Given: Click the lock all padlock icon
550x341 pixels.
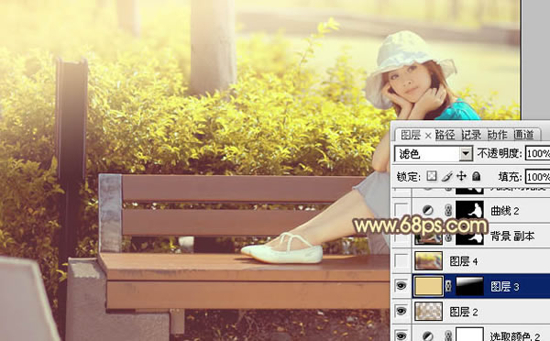Looking at the screenshot, I should pyautogui.click(x=477, y=176).
